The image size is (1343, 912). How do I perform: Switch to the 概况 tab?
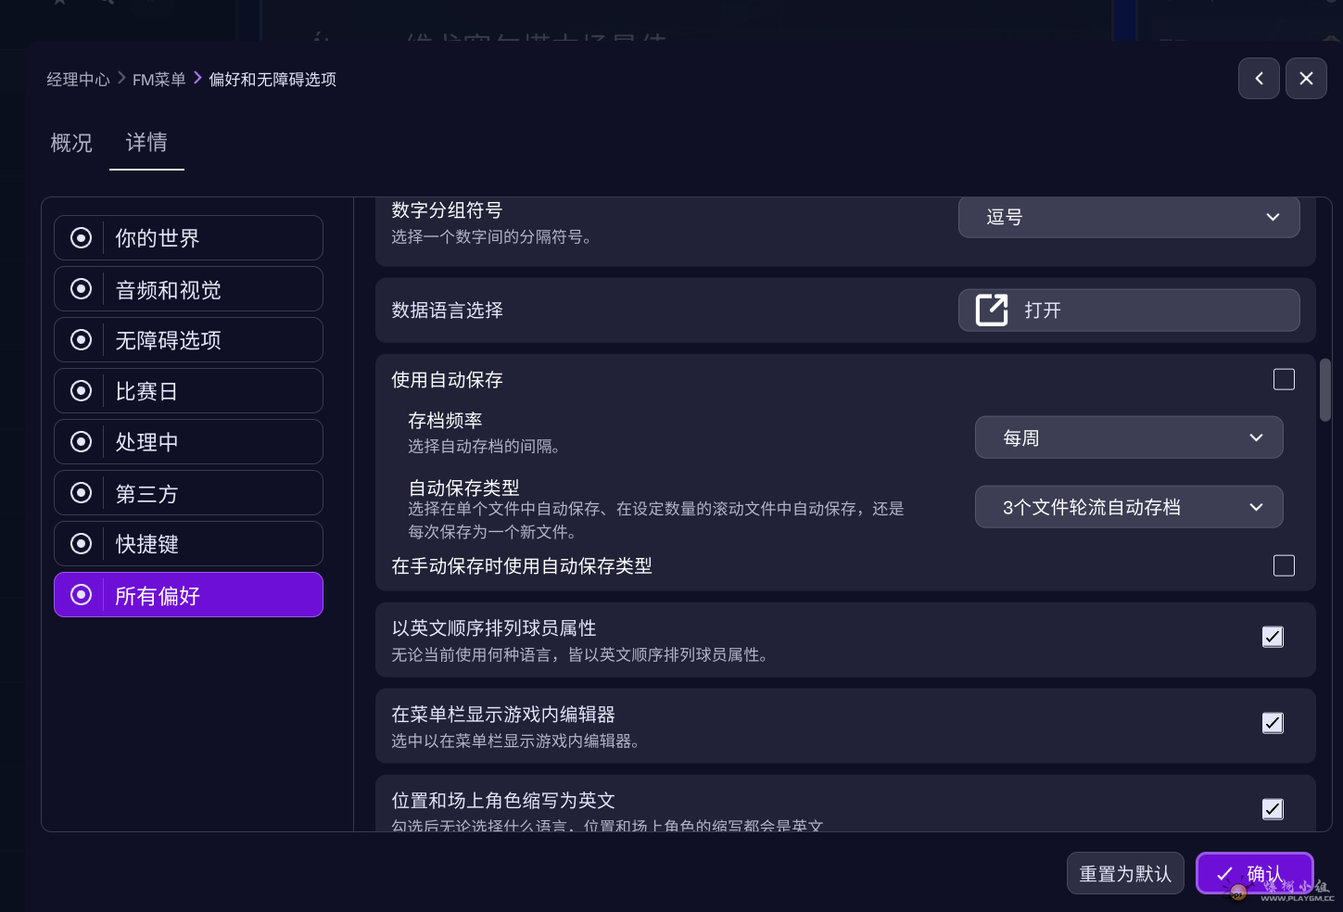[x=70, y=144]
